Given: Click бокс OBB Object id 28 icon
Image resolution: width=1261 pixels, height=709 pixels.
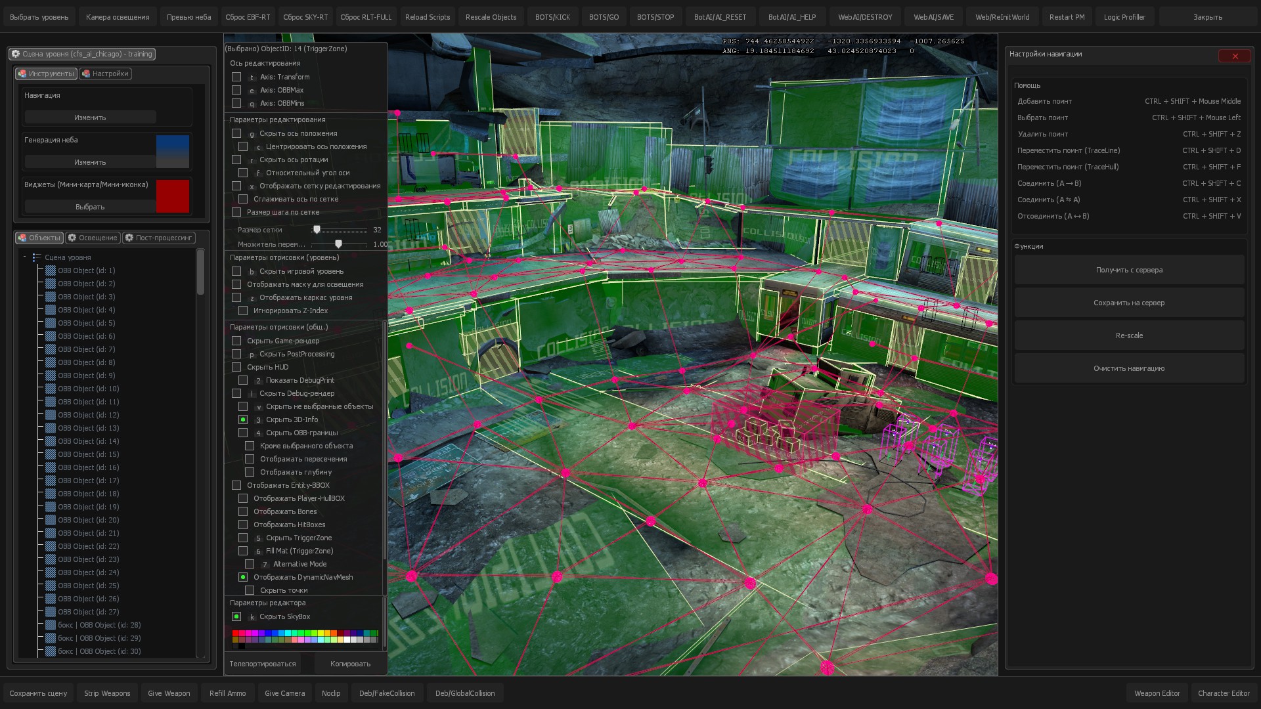Looking at the screenshot, I should point(51,625).
